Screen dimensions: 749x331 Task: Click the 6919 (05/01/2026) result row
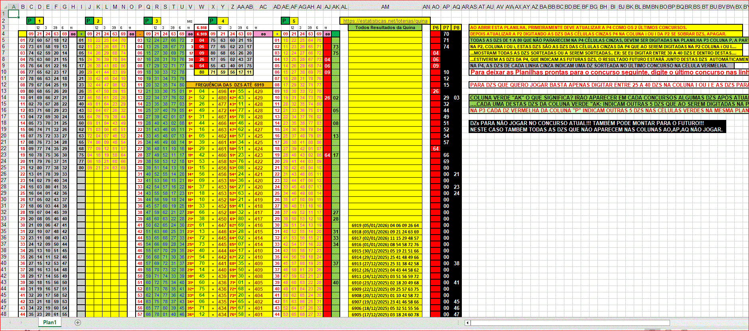coord(385,225)
